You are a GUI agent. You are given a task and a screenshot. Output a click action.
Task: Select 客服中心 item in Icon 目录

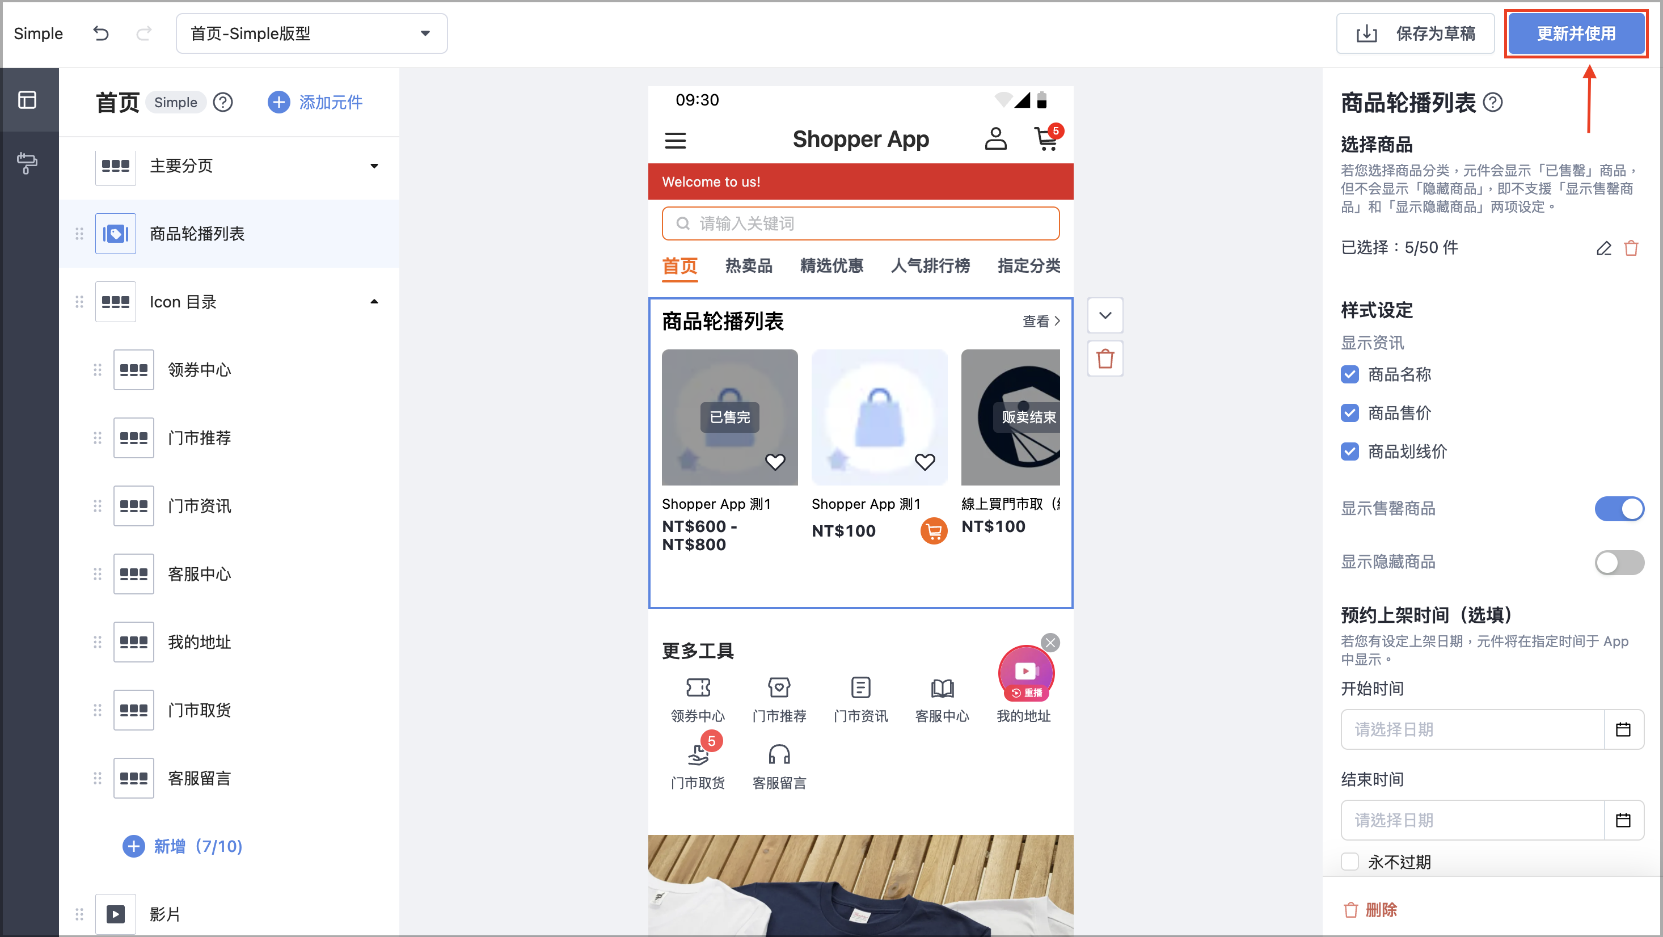point(229,574)
